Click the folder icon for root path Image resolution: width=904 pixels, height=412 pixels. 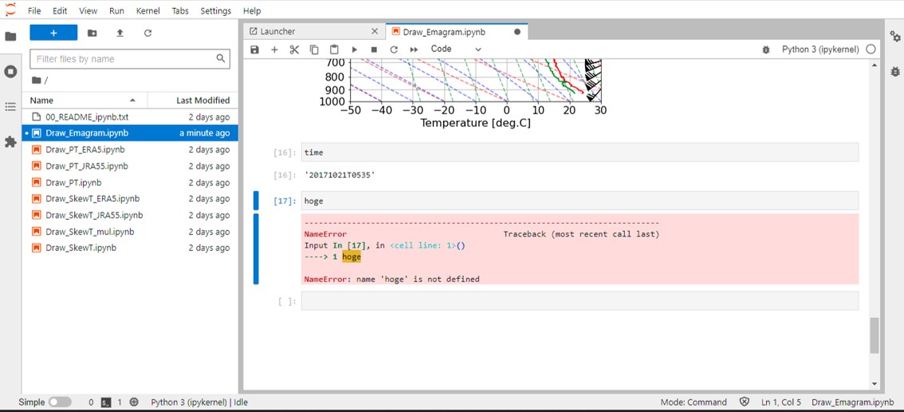pyautogui.click(x=37, y=80)
